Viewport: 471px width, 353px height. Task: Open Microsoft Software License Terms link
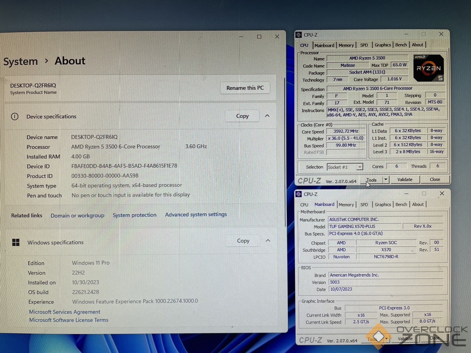pos(69,320)
